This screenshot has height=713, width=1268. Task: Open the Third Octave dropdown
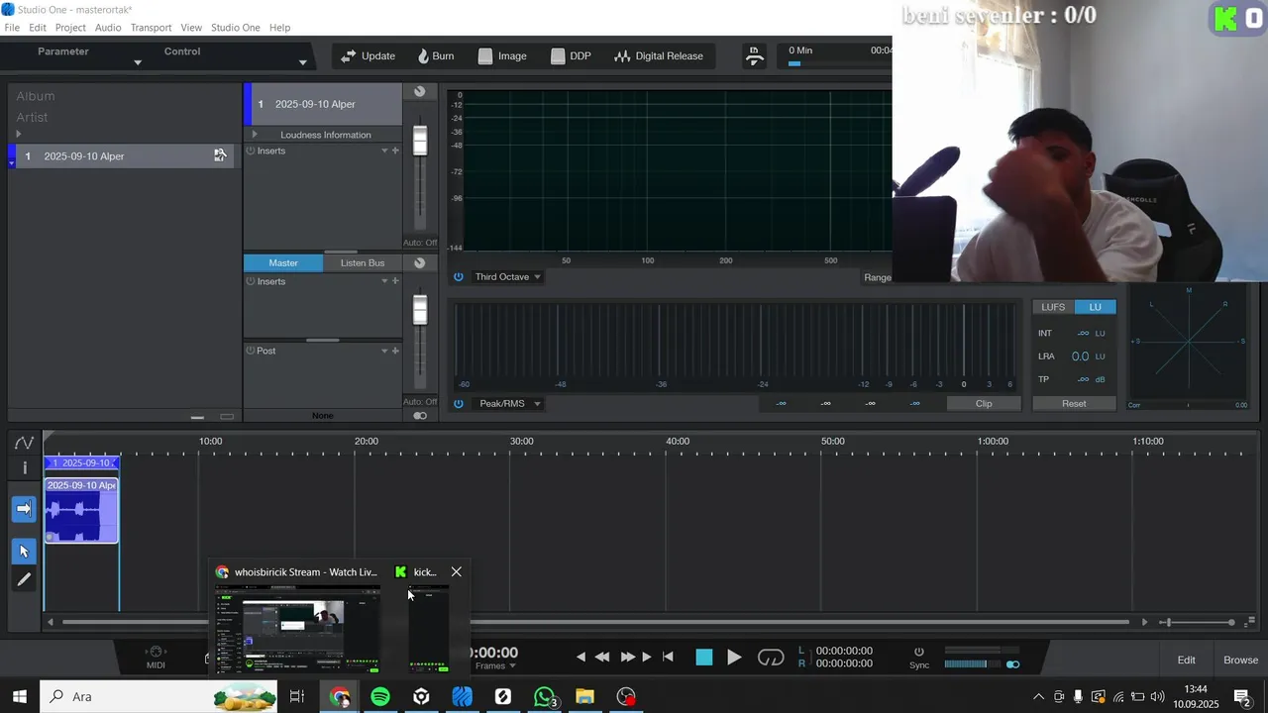point(507,276)
